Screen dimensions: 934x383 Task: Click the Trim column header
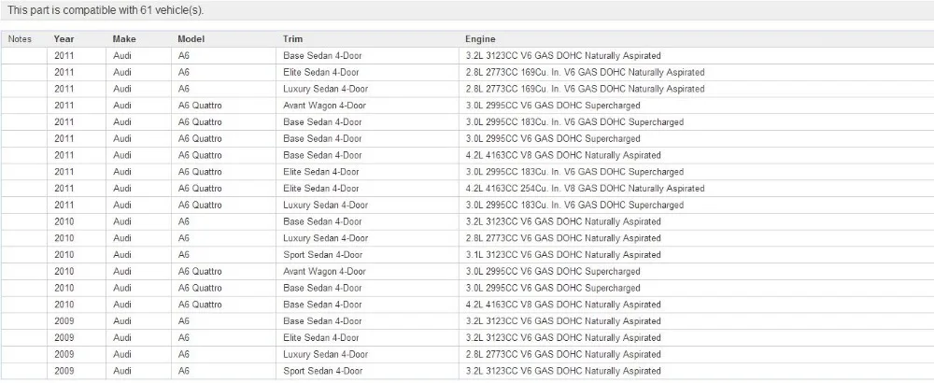point(292,39)
